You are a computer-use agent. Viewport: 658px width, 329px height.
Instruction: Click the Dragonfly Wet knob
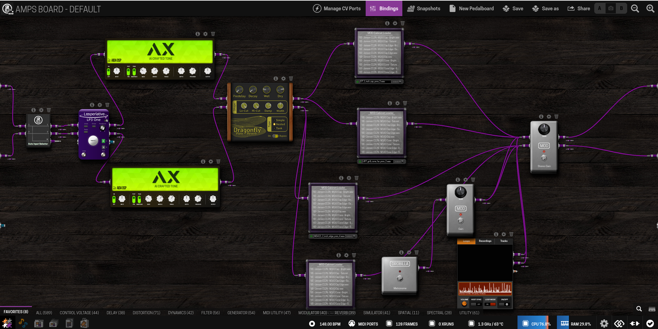(x=267, y=90)
